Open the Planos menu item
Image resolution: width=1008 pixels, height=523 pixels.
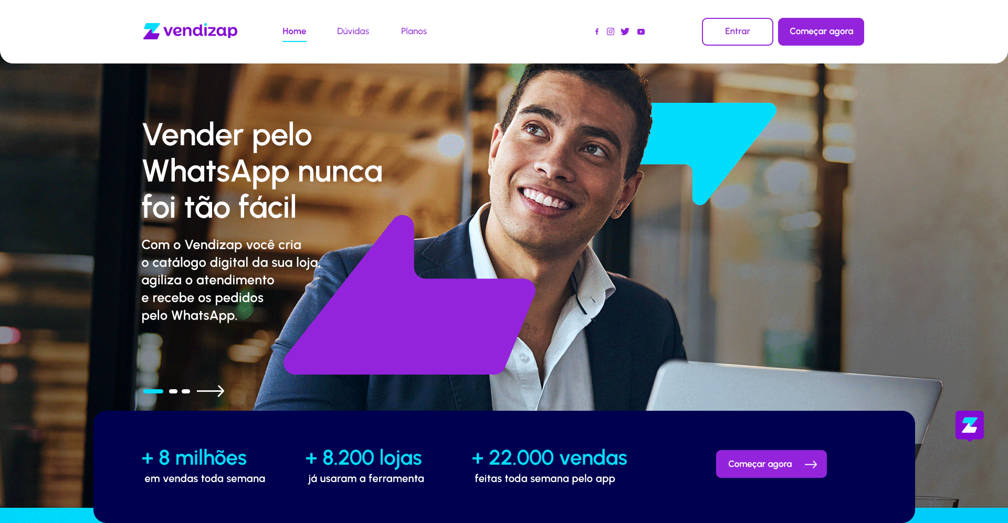pos(414,31)
